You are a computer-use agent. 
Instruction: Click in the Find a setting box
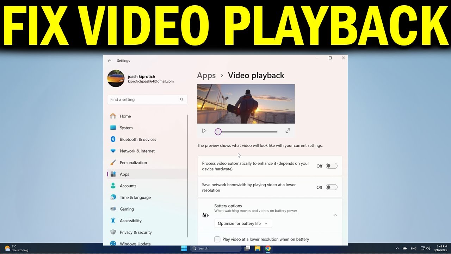point(147,99)
